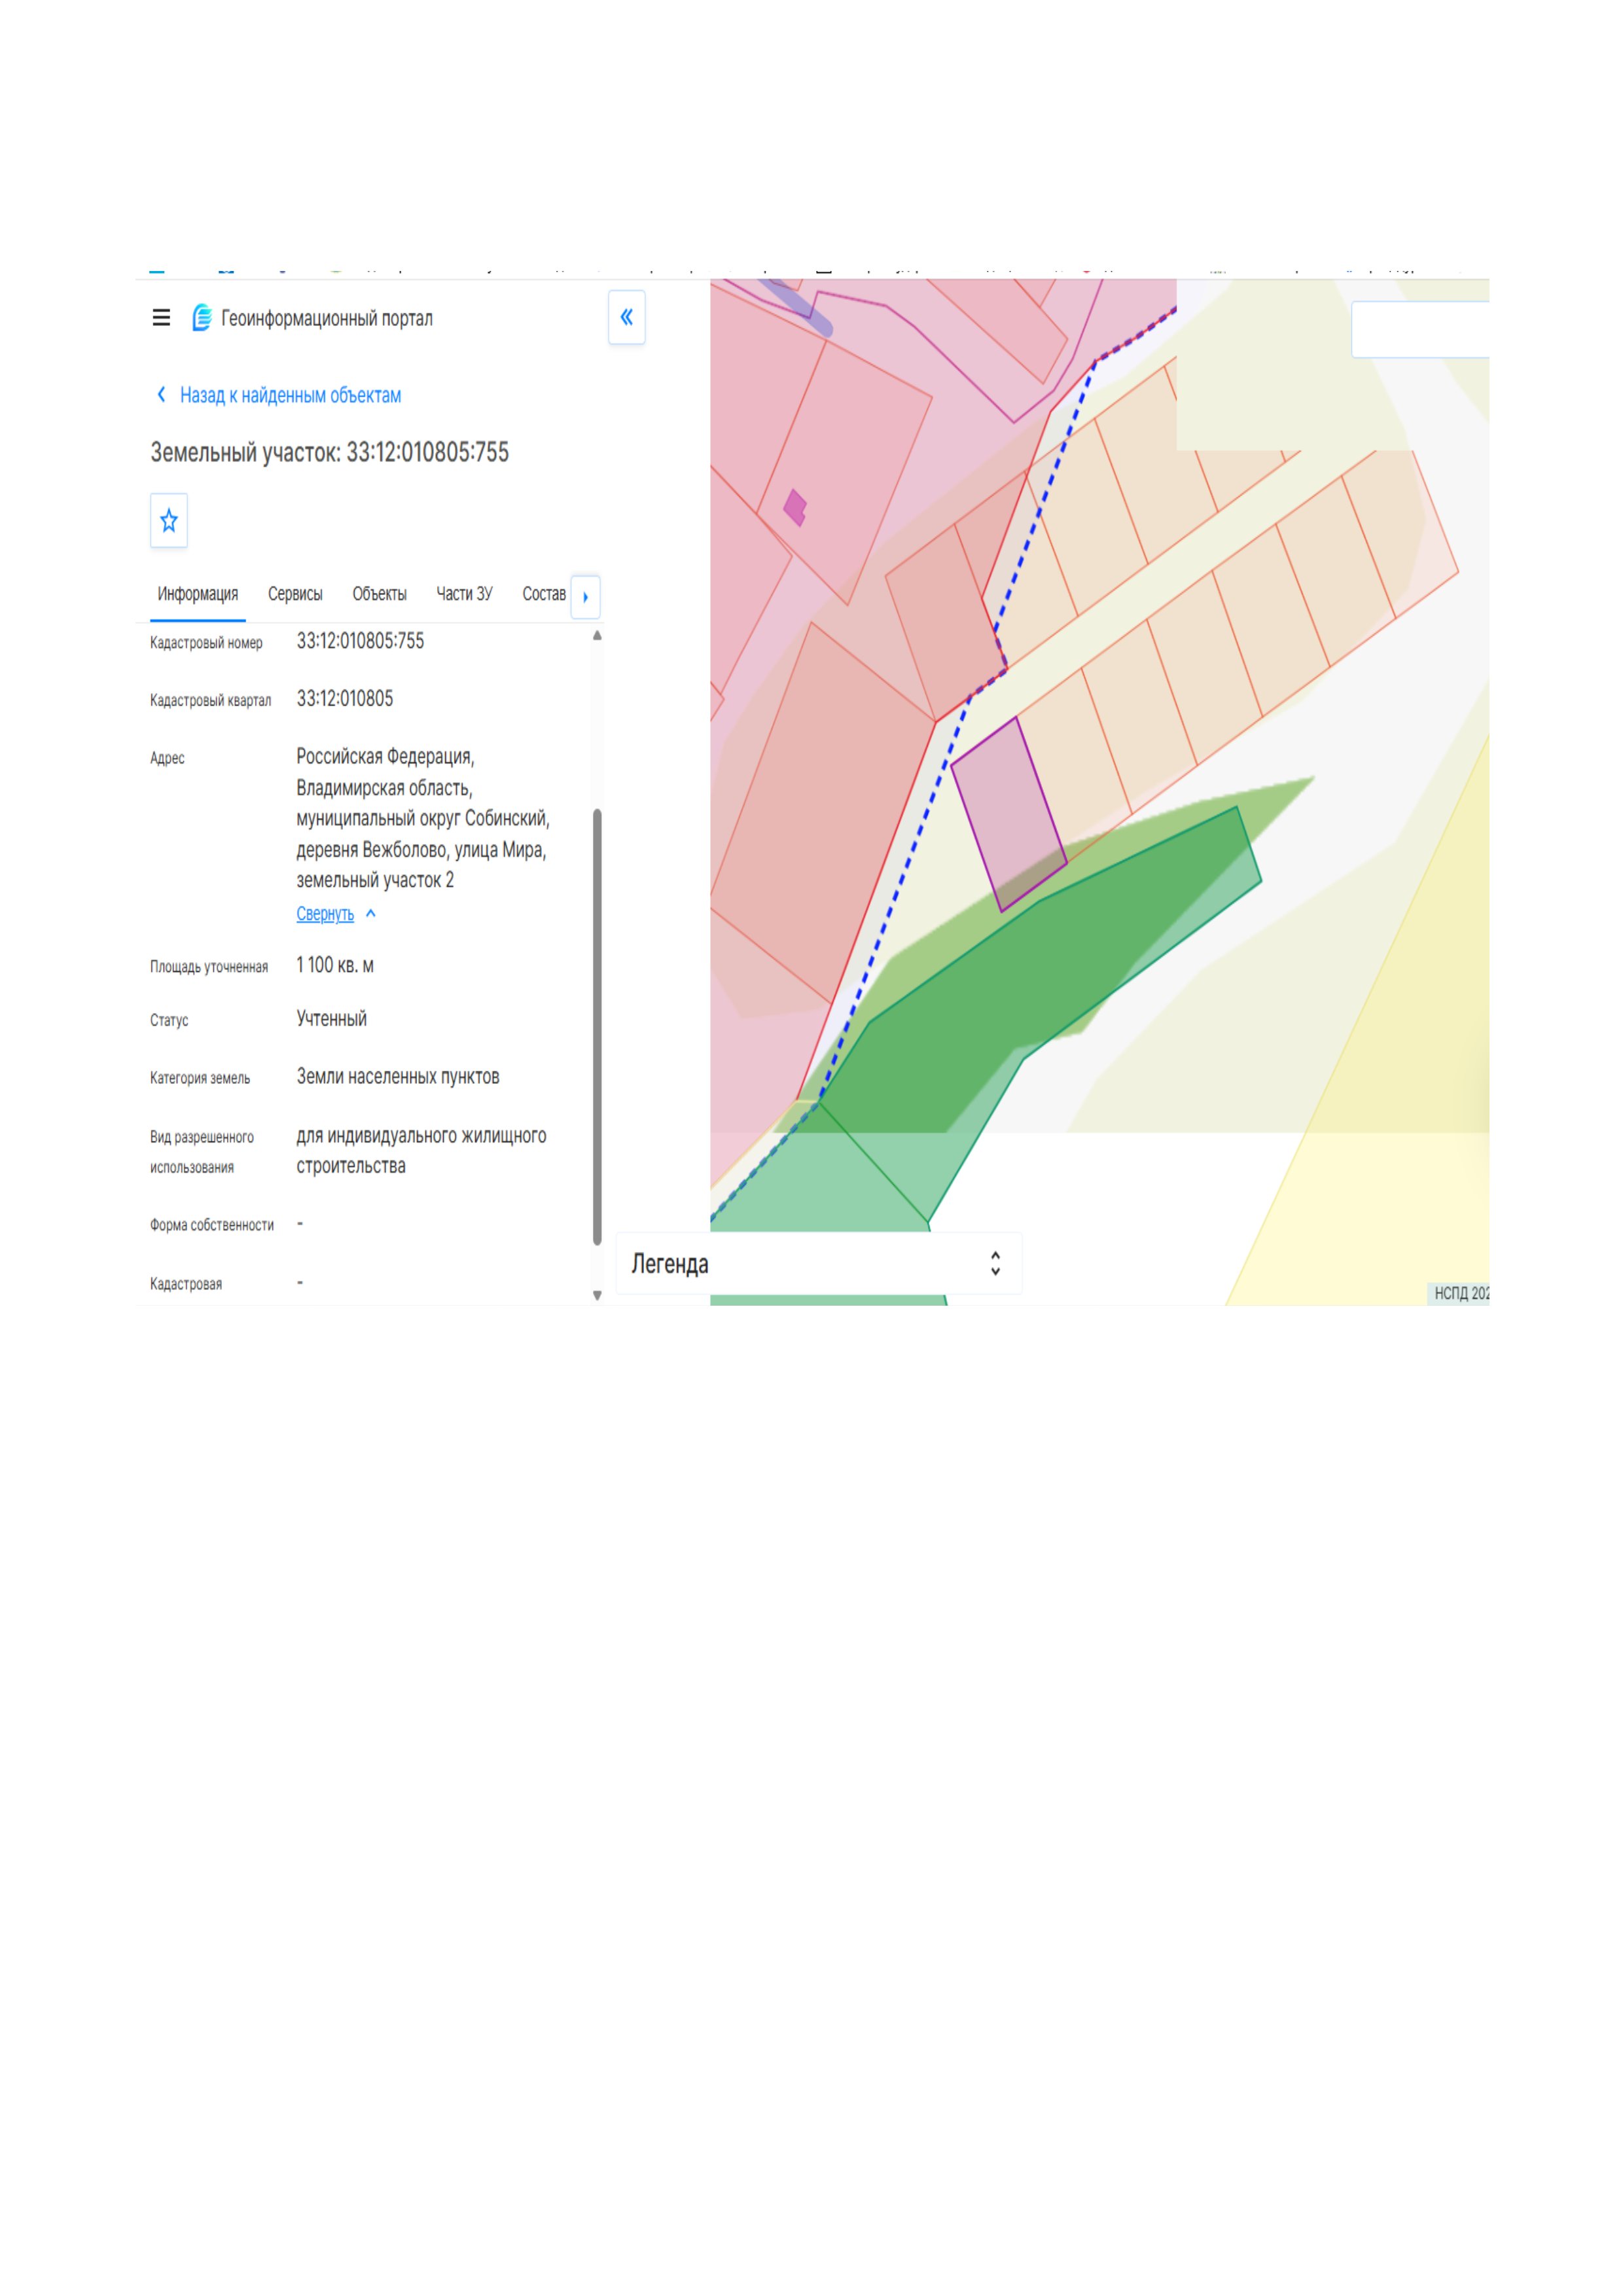1623x2296 pixels.
Task: Click the Земельный участок heading
Action: [330, 452]
